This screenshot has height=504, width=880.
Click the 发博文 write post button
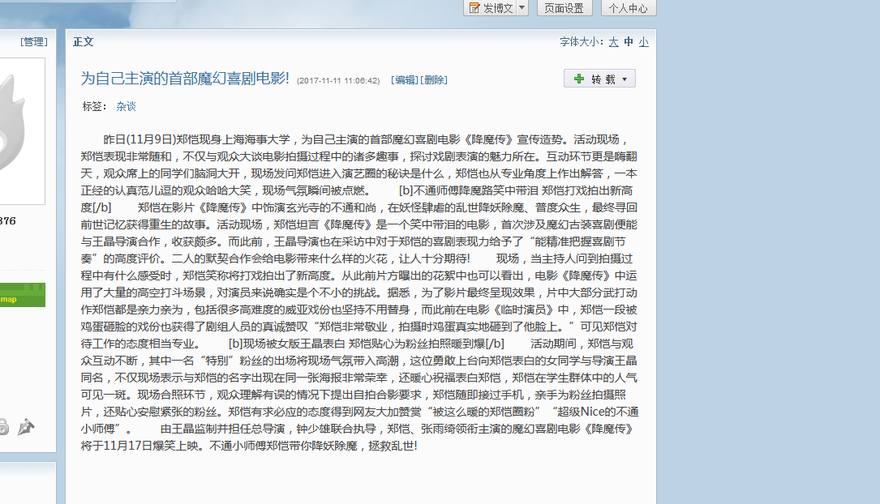497,8
